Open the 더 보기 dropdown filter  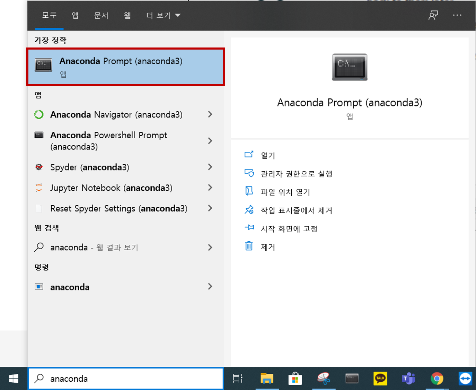pos(163,15)
